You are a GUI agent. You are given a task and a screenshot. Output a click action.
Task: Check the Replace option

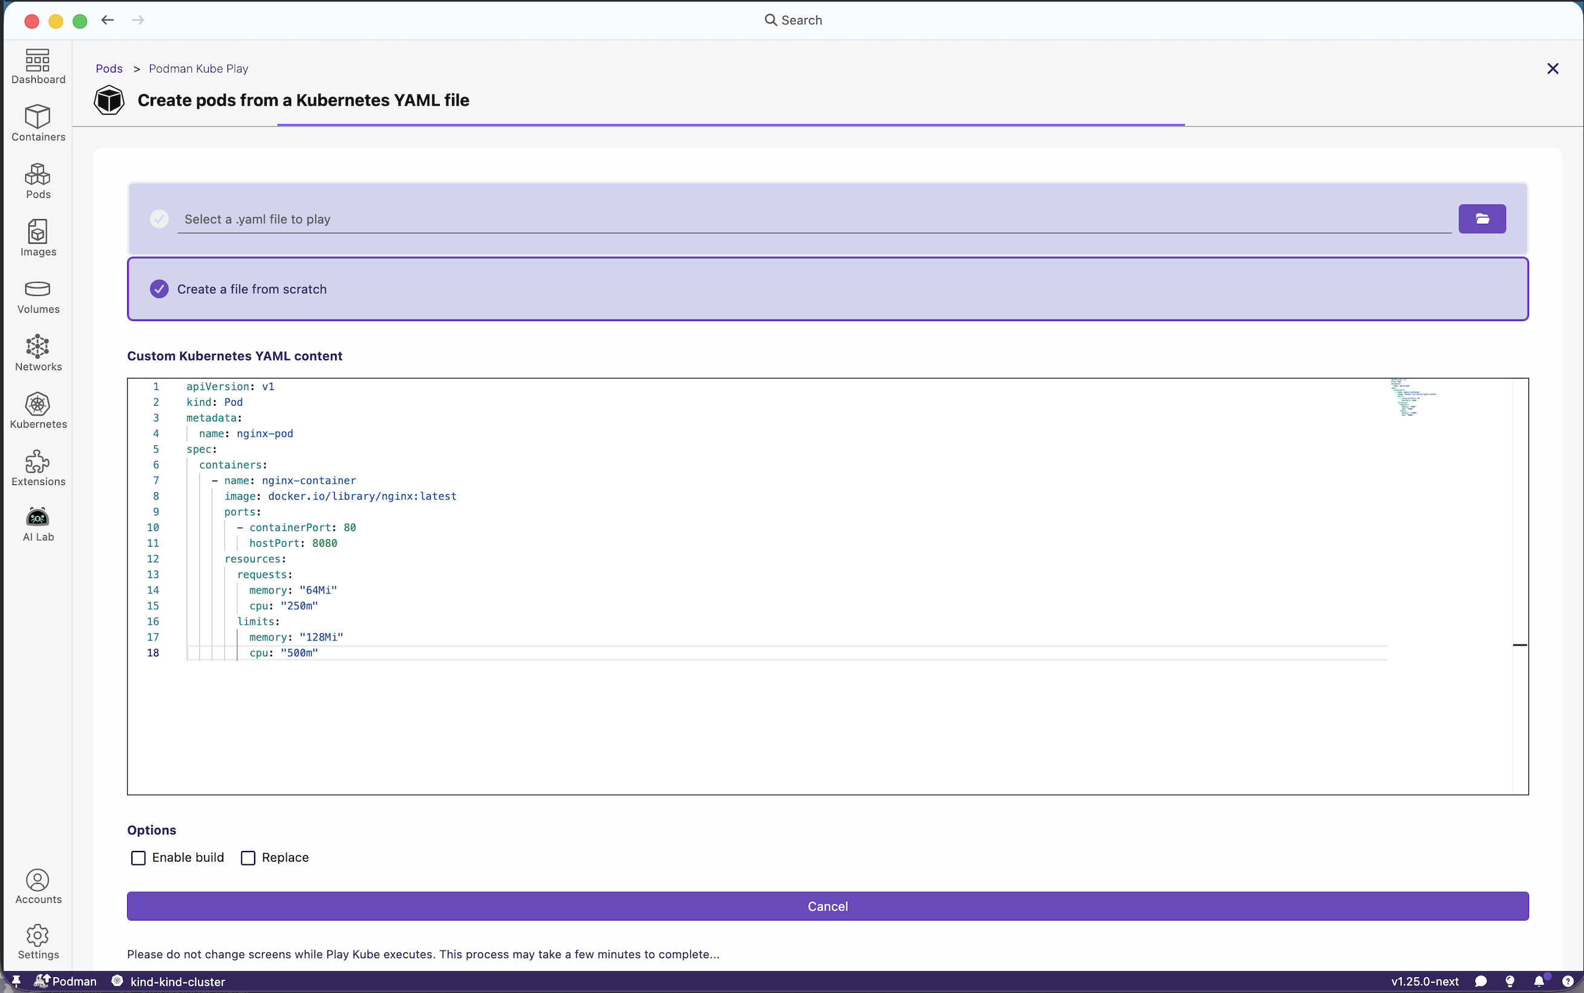coord(247,858)
